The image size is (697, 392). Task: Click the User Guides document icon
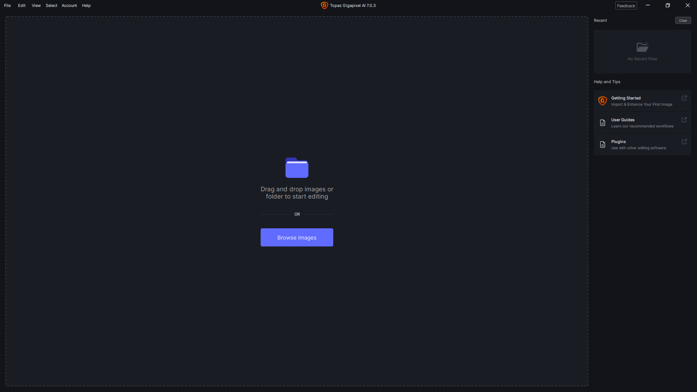pyautogui.click(x=603, y=123)
